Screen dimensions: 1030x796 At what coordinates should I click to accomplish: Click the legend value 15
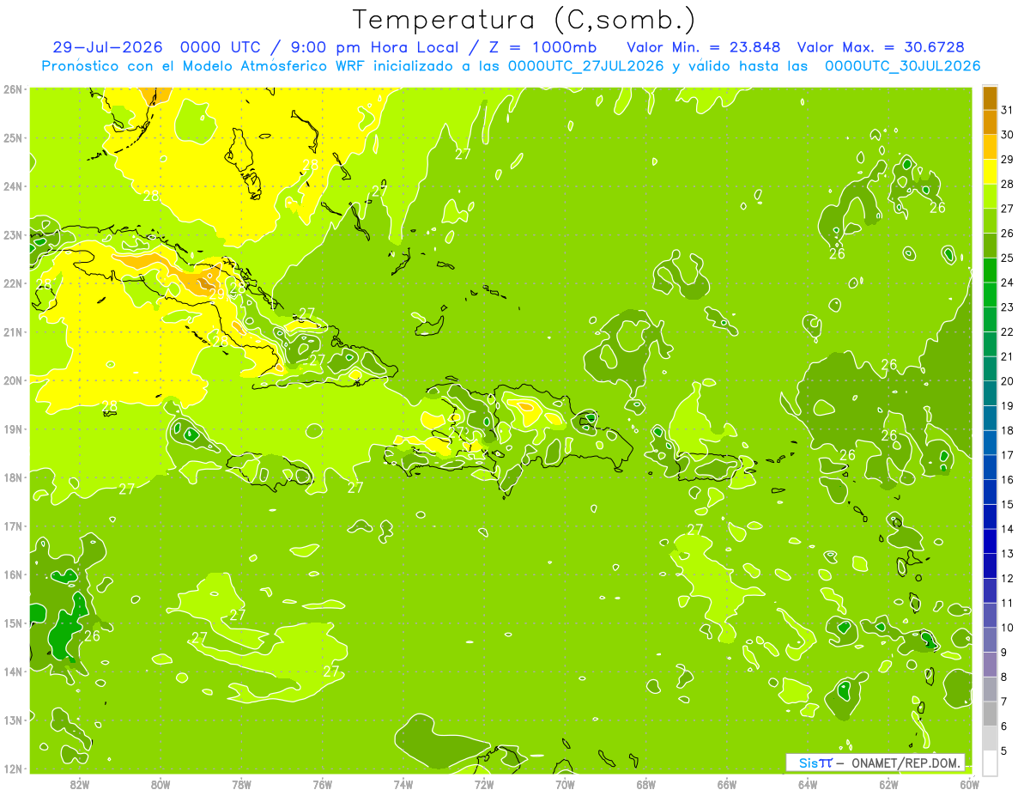click(1007, 505)
